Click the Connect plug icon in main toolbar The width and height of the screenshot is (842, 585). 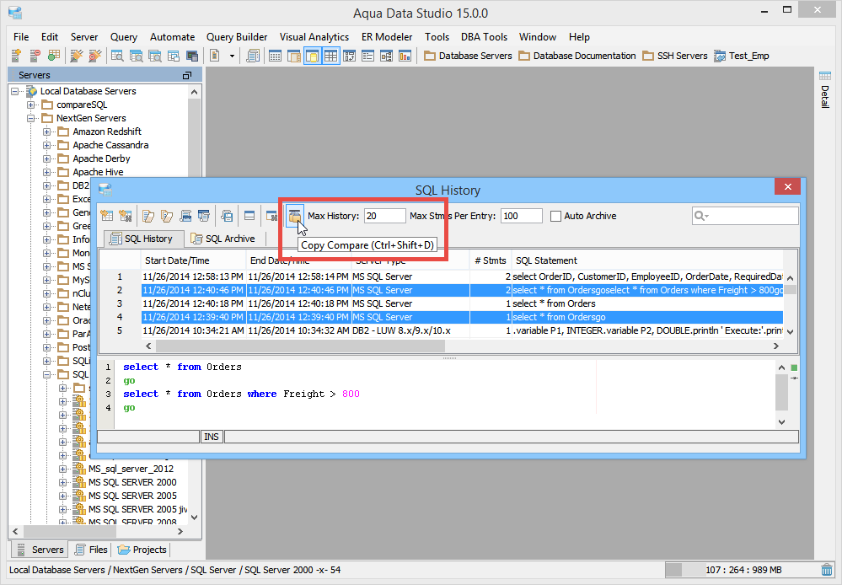pos(76,56)
